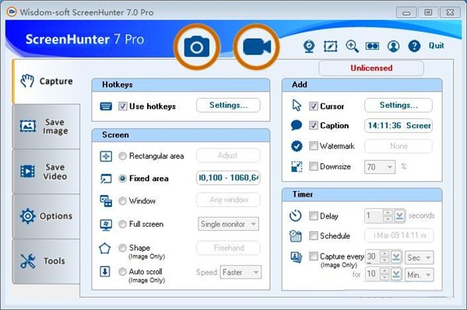
Task: Open the Sec unit dropdown
Action: tap(420, 257)
